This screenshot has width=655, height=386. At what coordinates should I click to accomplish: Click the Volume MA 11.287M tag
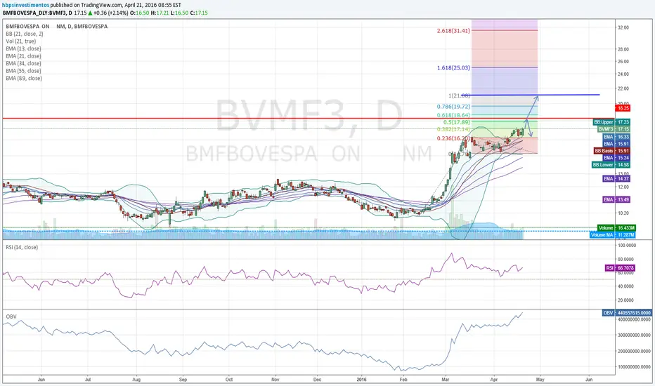613,235
